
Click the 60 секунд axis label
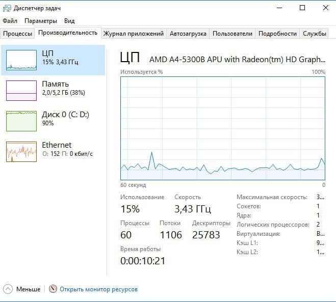[x=133, y=185]
